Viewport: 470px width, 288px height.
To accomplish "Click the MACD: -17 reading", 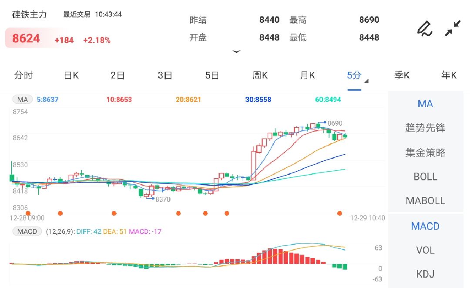I will pos(145,232).
